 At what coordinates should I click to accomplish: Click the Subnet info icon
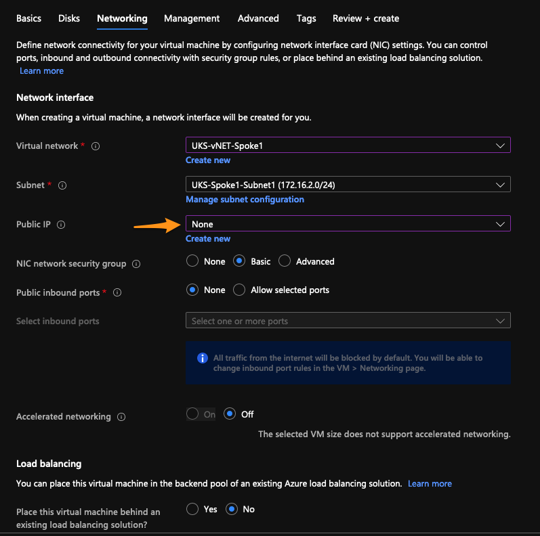[x=62, y=185]
